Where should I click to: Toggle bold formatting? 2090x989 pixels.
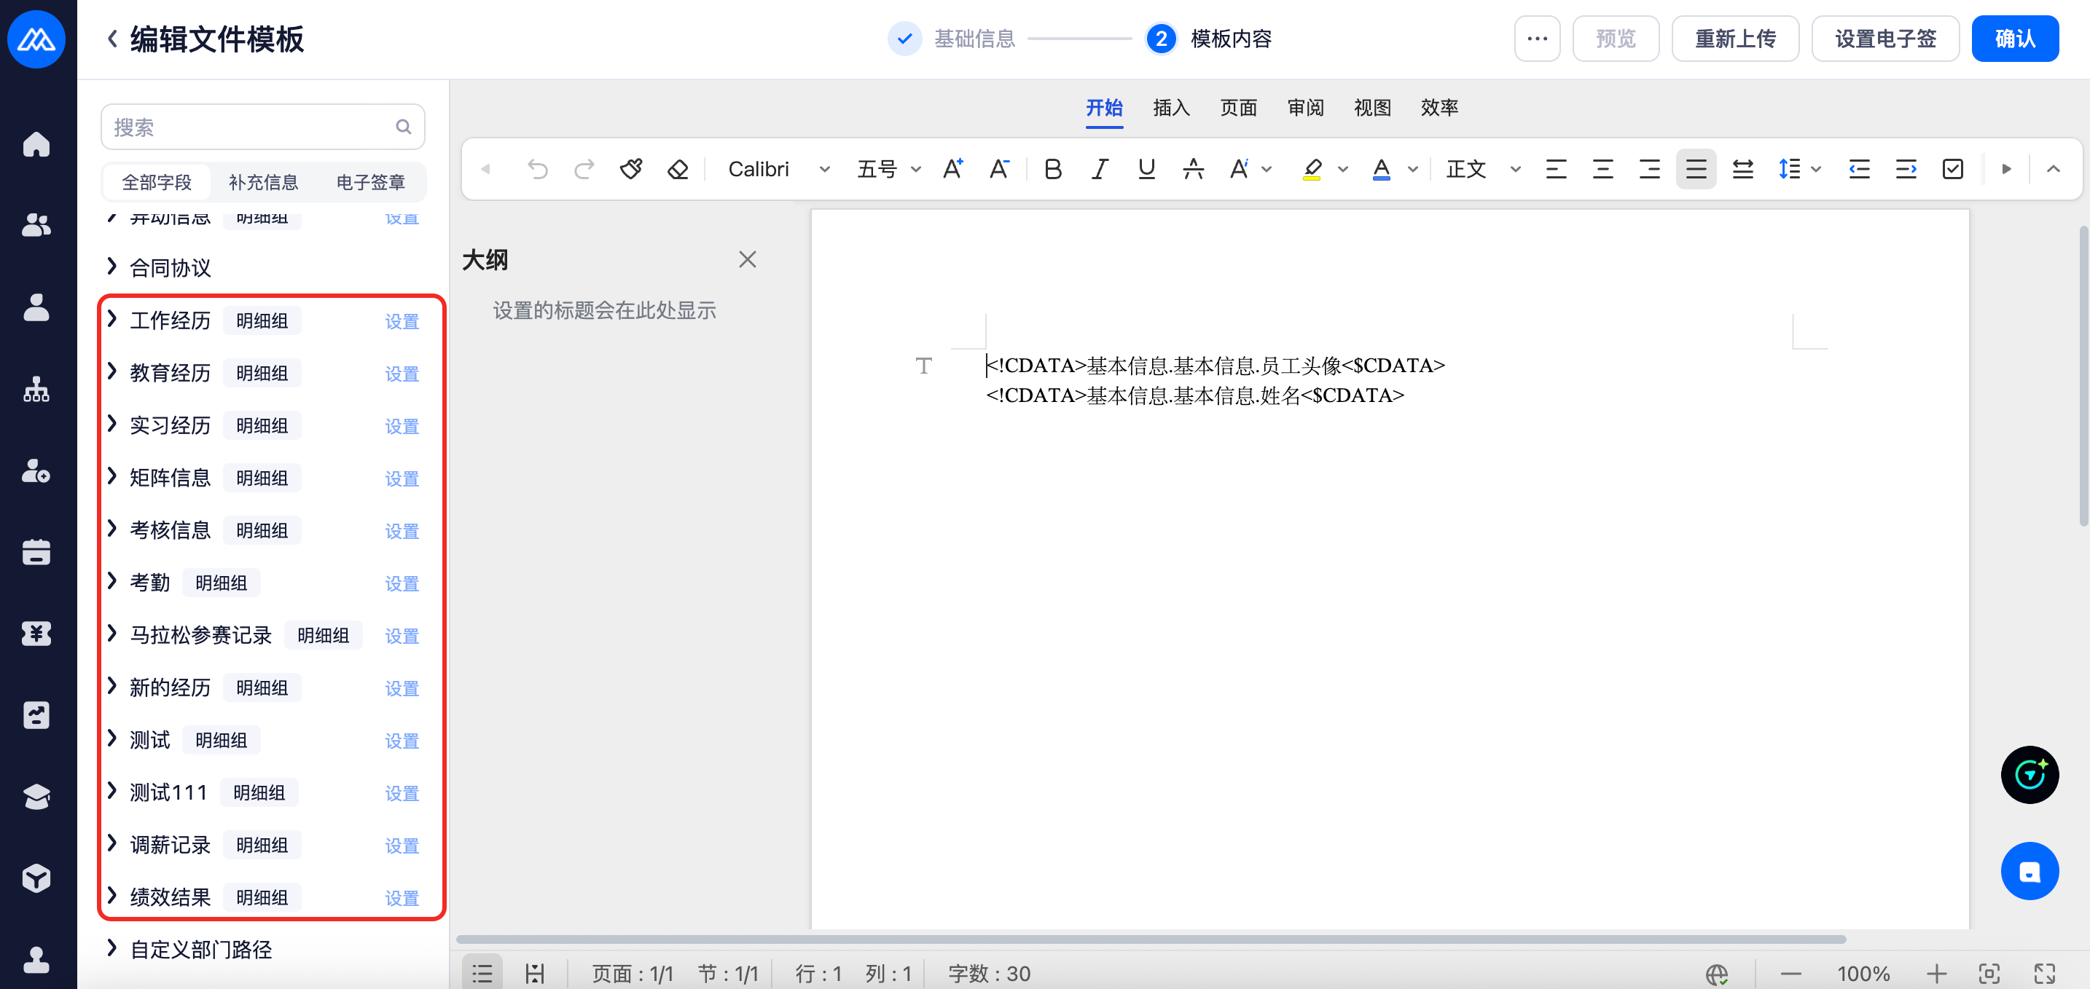(1053, 169)
